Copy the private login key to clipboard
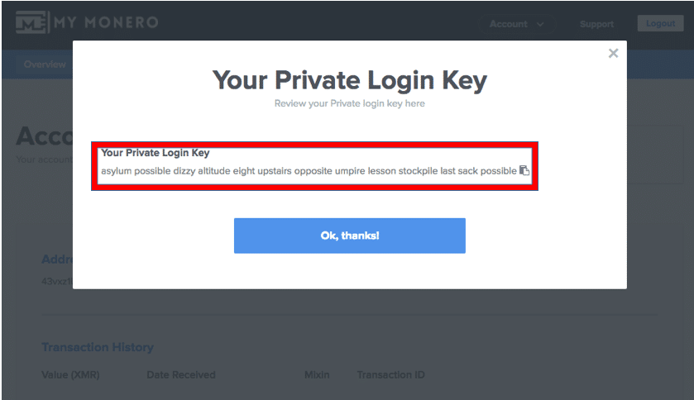This screenshot has height=400, width=694. (524, 170)
